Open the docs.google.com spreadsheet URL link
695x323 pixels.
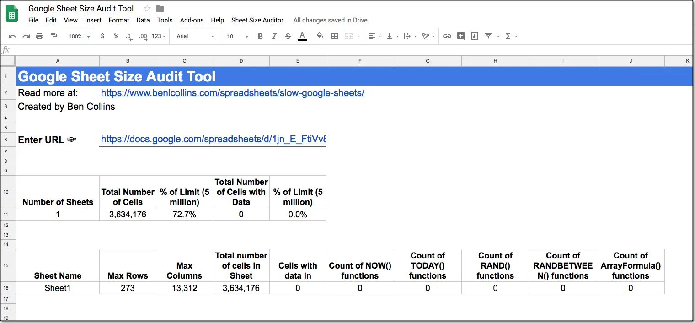click(214, 139)
